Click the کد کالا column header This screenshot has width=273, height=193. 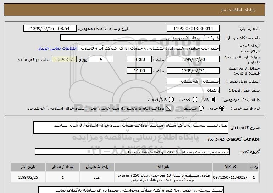[x=230, y=167]
